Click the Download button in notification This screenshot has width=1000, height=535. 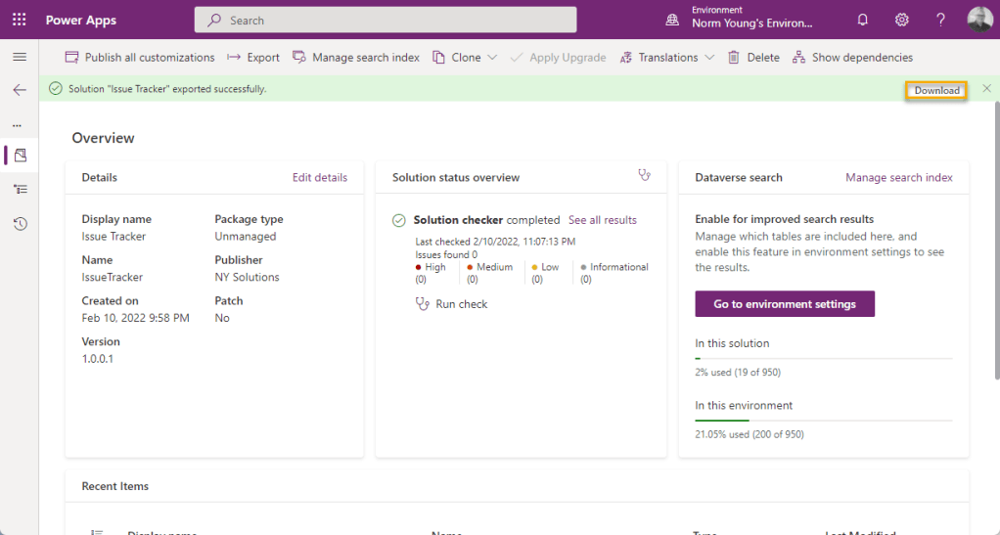click(936, 90)
